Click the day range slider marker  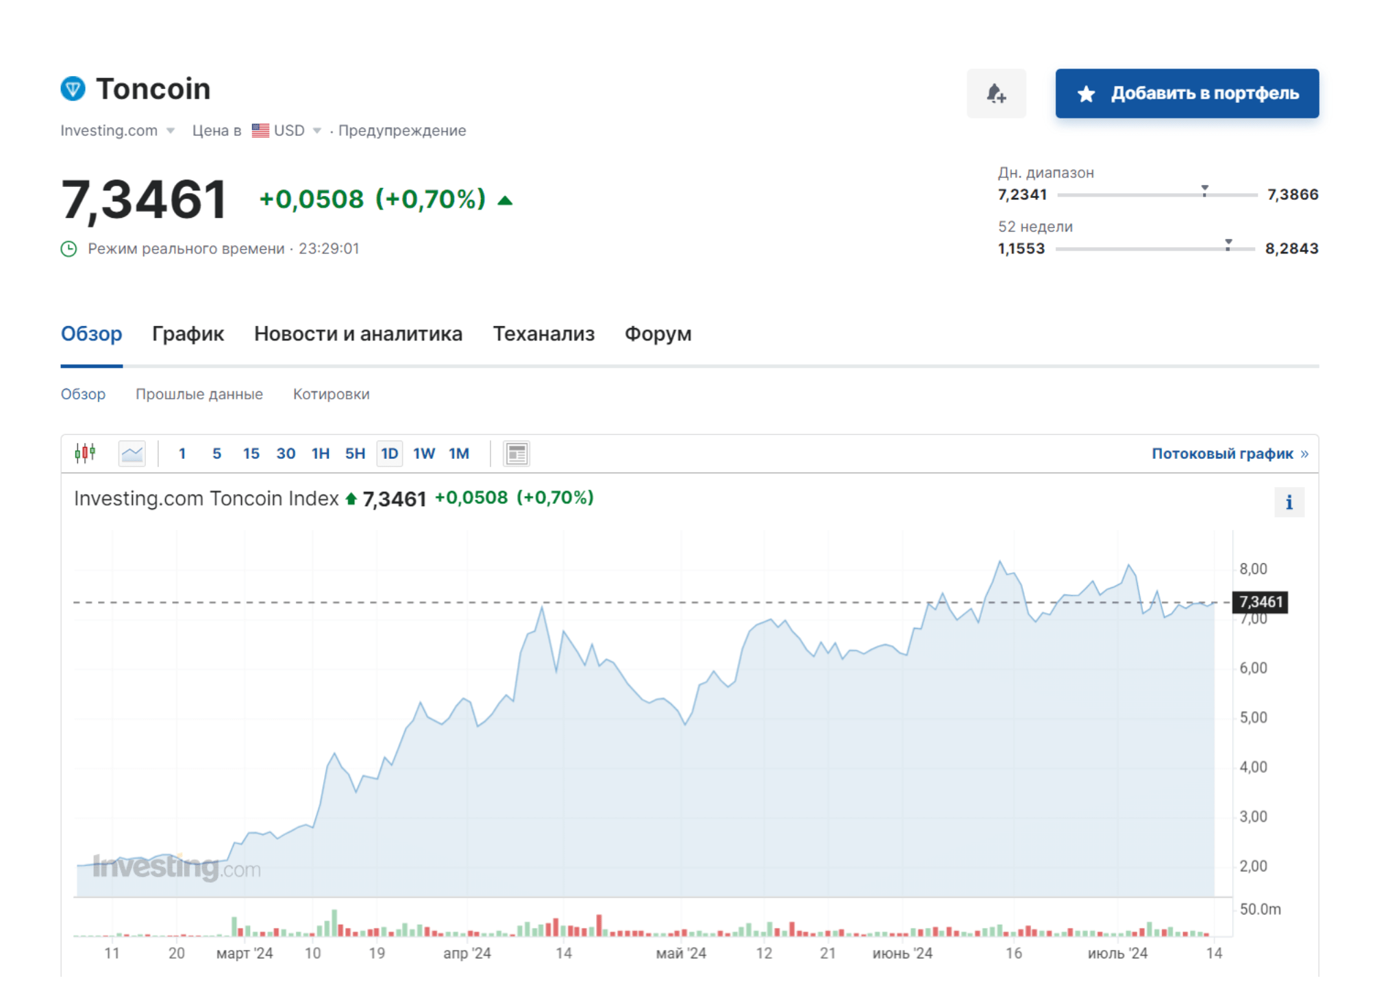pyautogui.click(x=1204, y=190)
